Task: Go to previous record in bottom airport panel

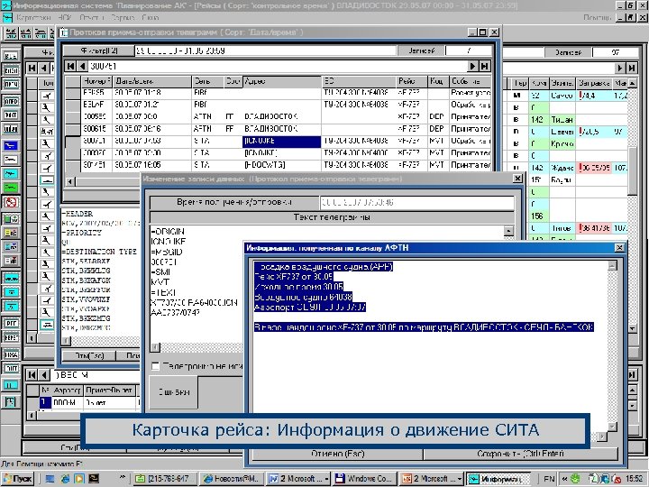Action: pos(43,375)
